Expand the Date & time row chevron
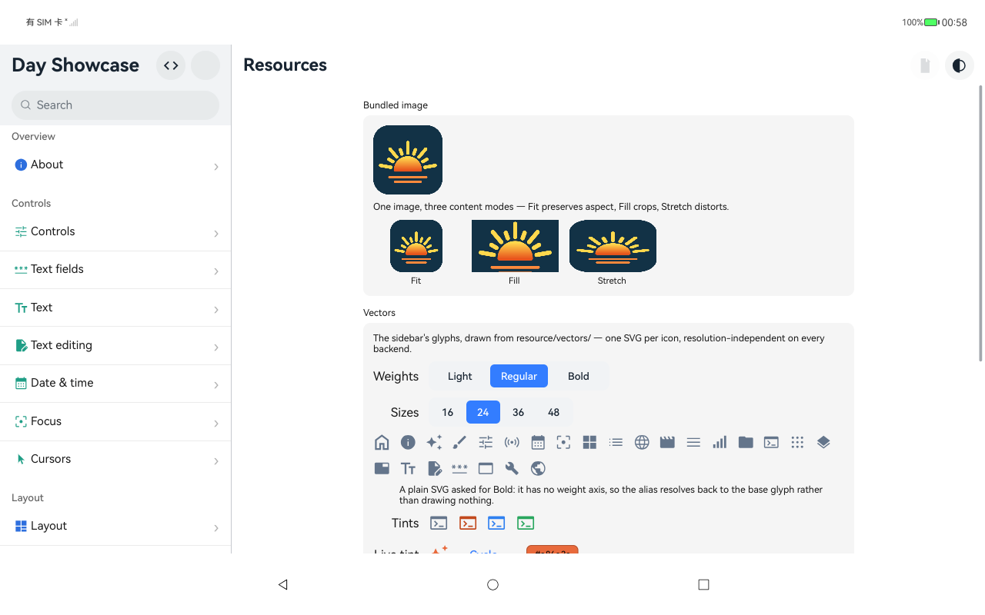This screenshot has width=985, height=615. 216,384
